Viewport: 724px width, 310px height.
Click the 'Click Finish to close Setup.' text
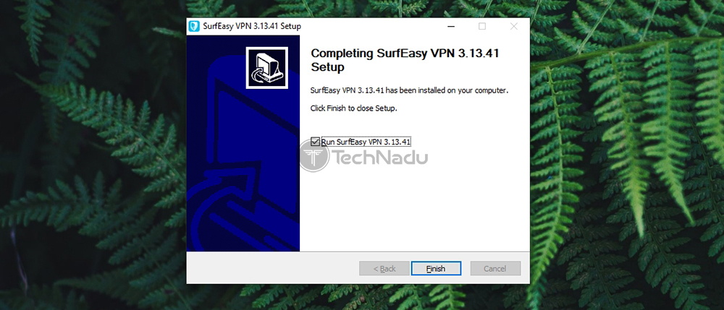(354, 108)
